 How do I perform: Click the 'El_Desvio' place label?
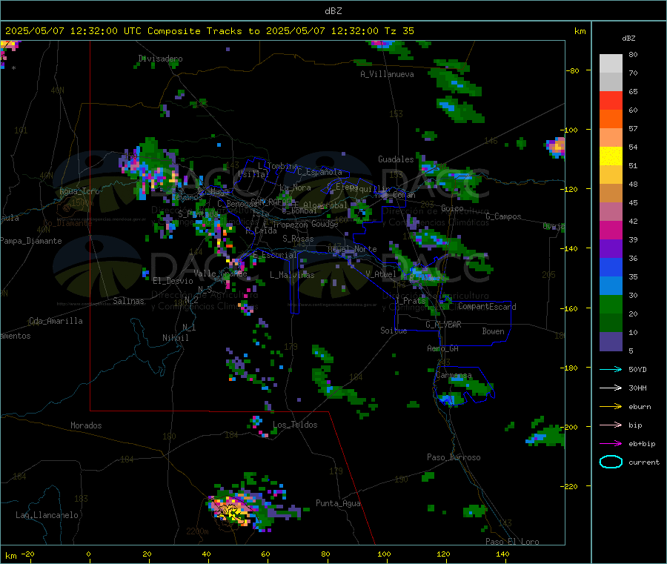point(173,281)
